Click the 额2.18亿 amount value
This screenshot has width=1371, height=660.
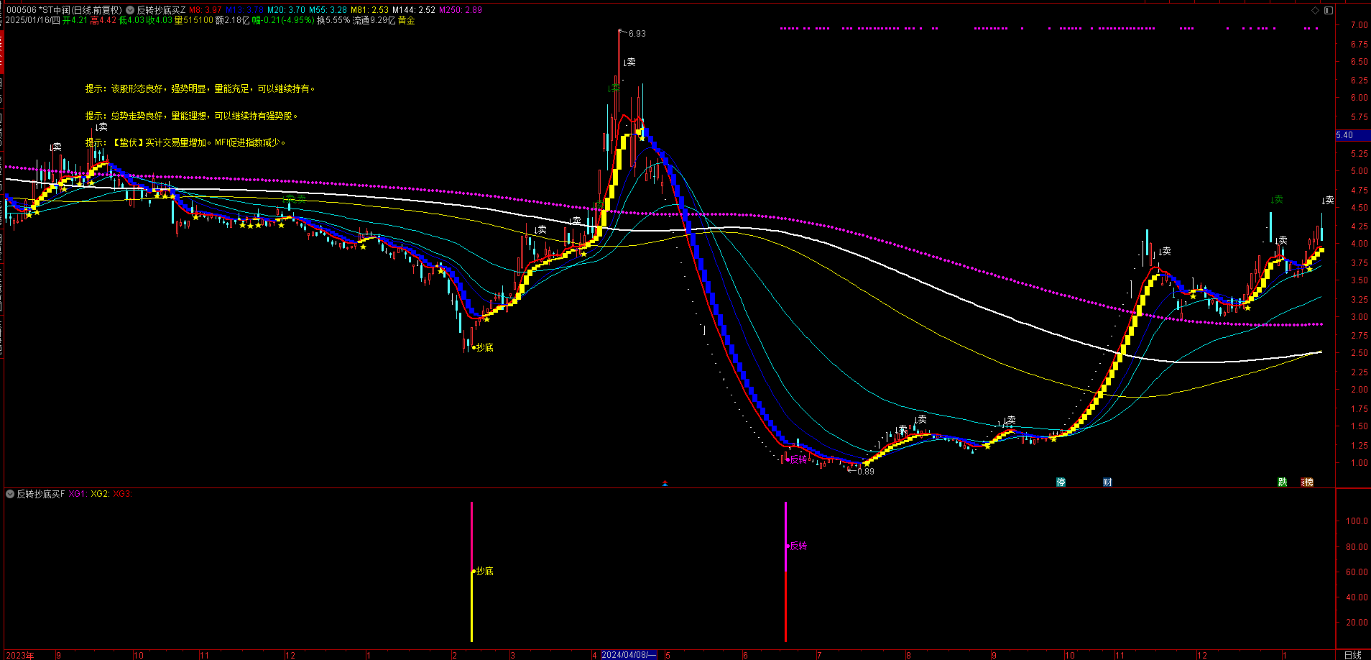point(233,21)
